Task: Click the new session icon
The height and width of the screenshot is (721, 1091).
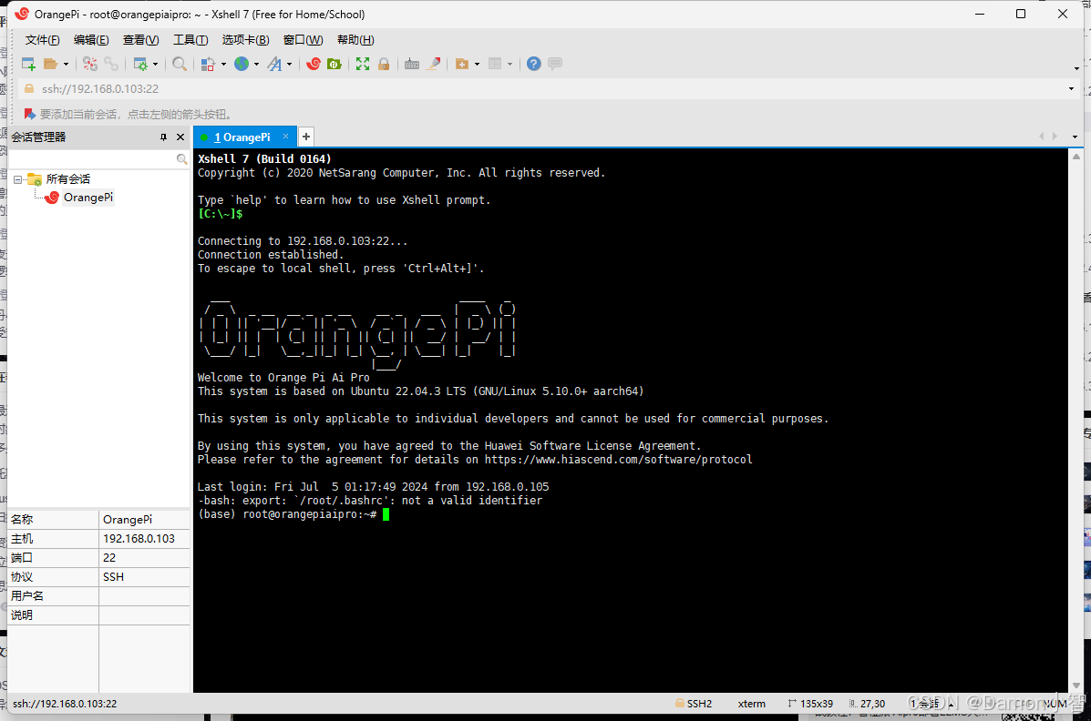Action: click(x=28, y=64)
